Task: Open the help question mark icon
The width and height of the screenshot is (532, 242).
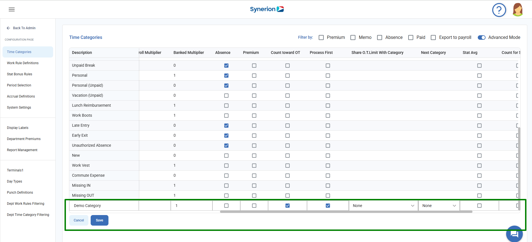Action: pos(499,10)
